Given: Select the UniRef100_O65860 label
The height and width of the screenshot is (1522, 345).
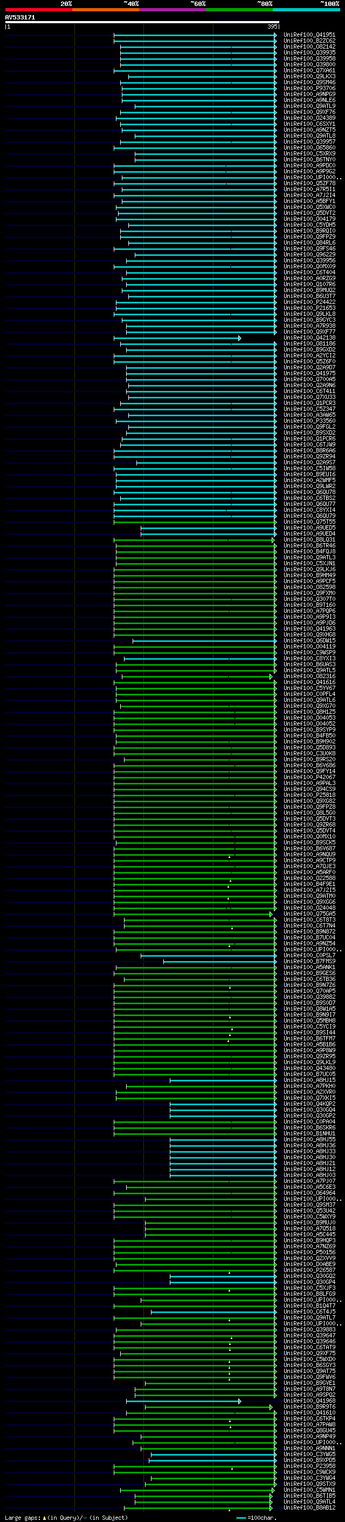Looking at the screenshot, I should (309, 148).
